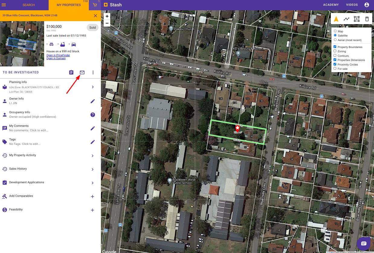
Task: Select the Map radio option
Action: point(335,31)
